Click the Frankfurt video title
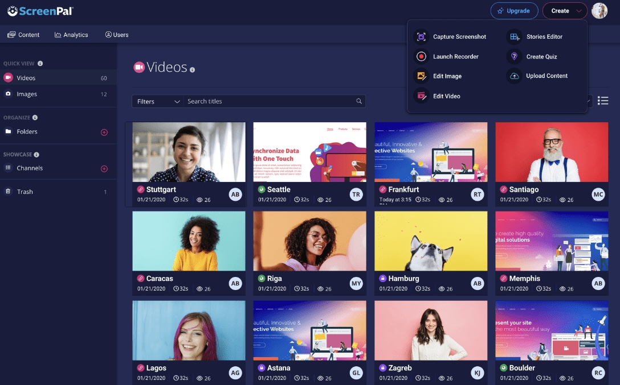Viewport: 620px width, 385px height. [403, 189]
